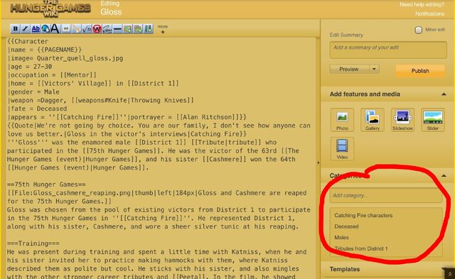Go to the Hunger Games Wiki logo

[50, 9]
